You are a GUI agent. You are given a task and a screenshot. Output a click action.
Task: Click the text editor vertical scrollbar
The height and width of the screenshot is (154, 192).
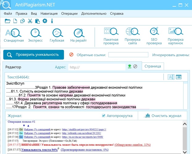[x=186, y=95]
